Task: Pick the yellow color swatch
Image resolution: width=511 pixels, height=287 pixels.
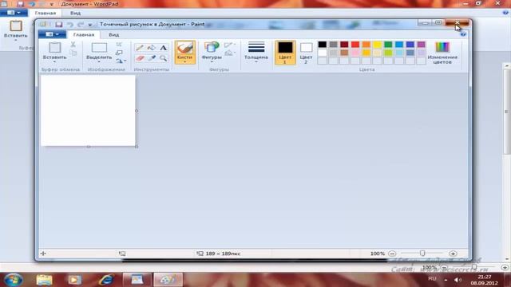Action: point(378,45)
